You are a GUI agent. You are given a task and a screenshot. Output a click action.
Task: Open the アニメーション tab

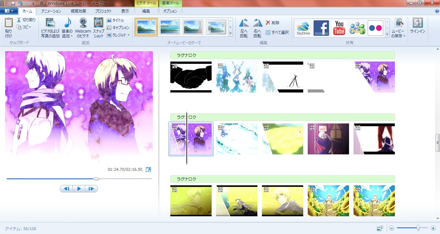pos(51,11)
